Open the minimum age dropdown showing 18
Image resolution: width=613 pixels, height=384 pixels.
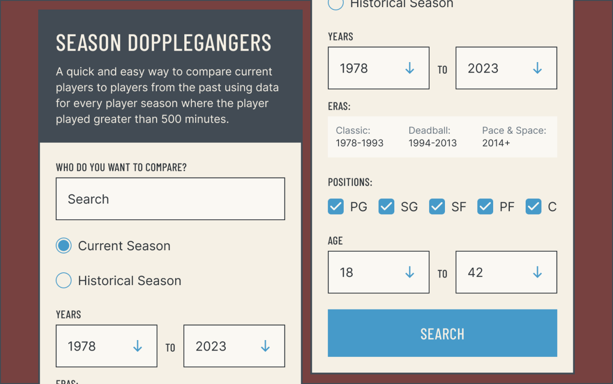coord(378,272)
